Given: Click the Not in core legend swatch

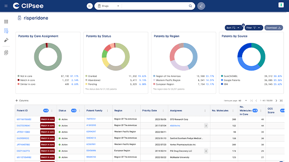Looking at the screenshot, I should click(19, 76).
